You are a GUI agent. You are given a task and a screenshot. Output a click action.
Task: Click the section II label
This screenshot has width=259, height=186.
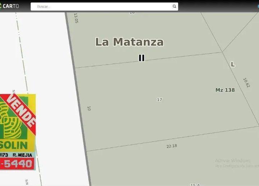click(x=141, y=58)
